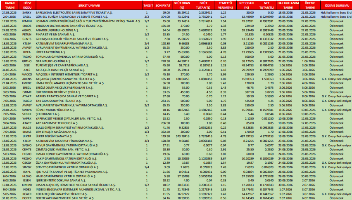Click the YAPRK stock code cell

27,119
